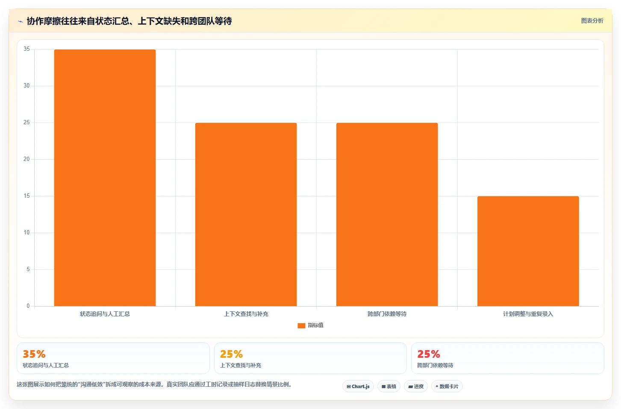Click the y-axis value 35
This screenshot has width=621, height=409.
coord(26,49)
